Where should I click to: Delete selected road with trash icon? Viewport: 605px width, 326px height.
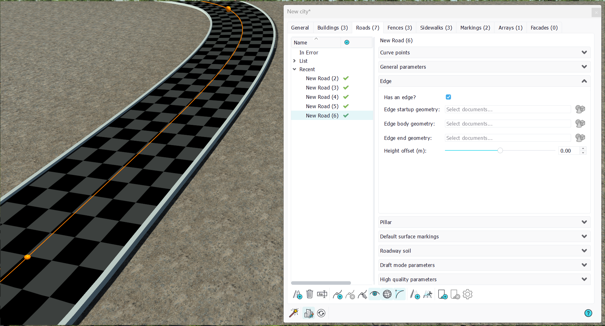pos(310,294)
